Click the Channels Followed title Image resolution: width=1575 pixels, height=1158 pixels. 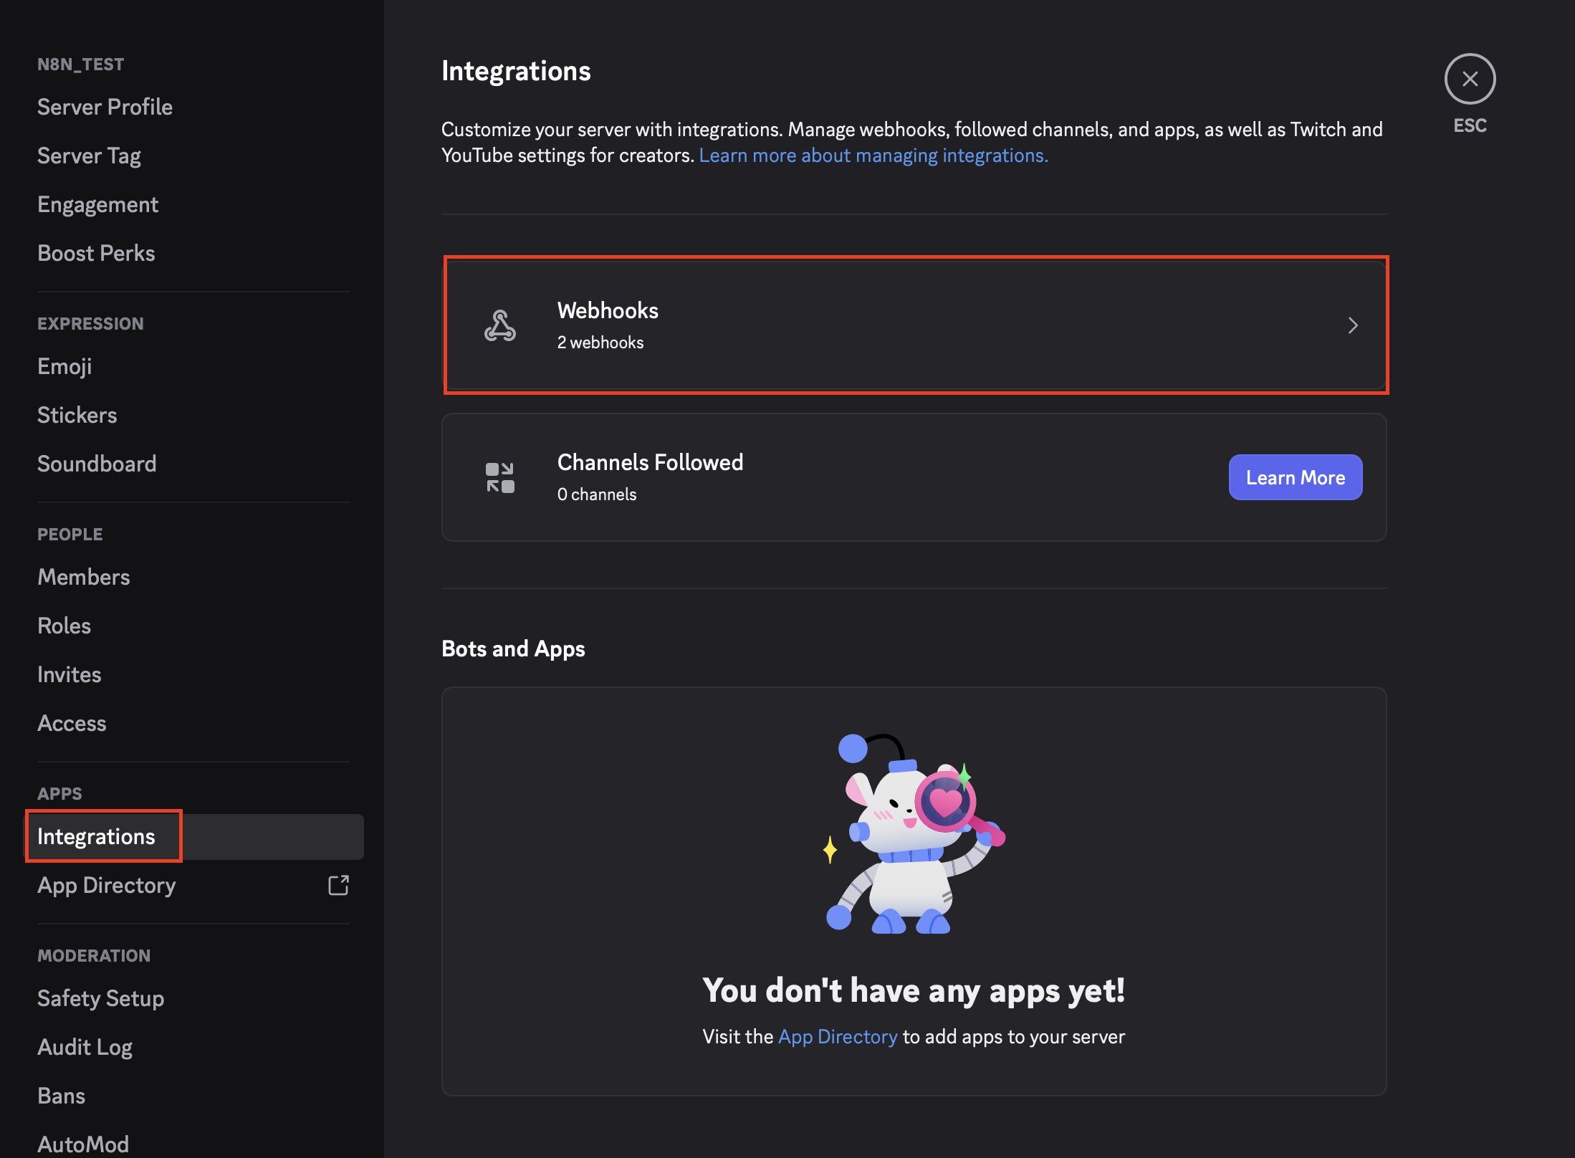pos(650,462)
